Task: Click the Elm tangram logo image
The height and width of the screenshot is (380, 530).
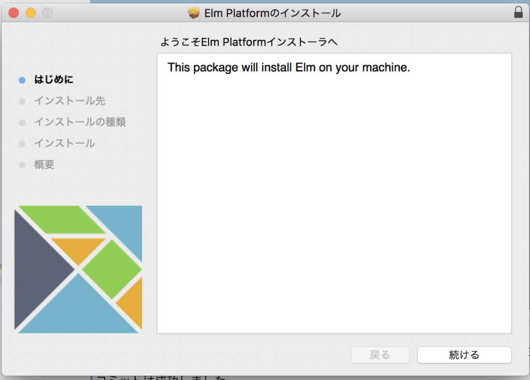Action: [x=78, y=269]
